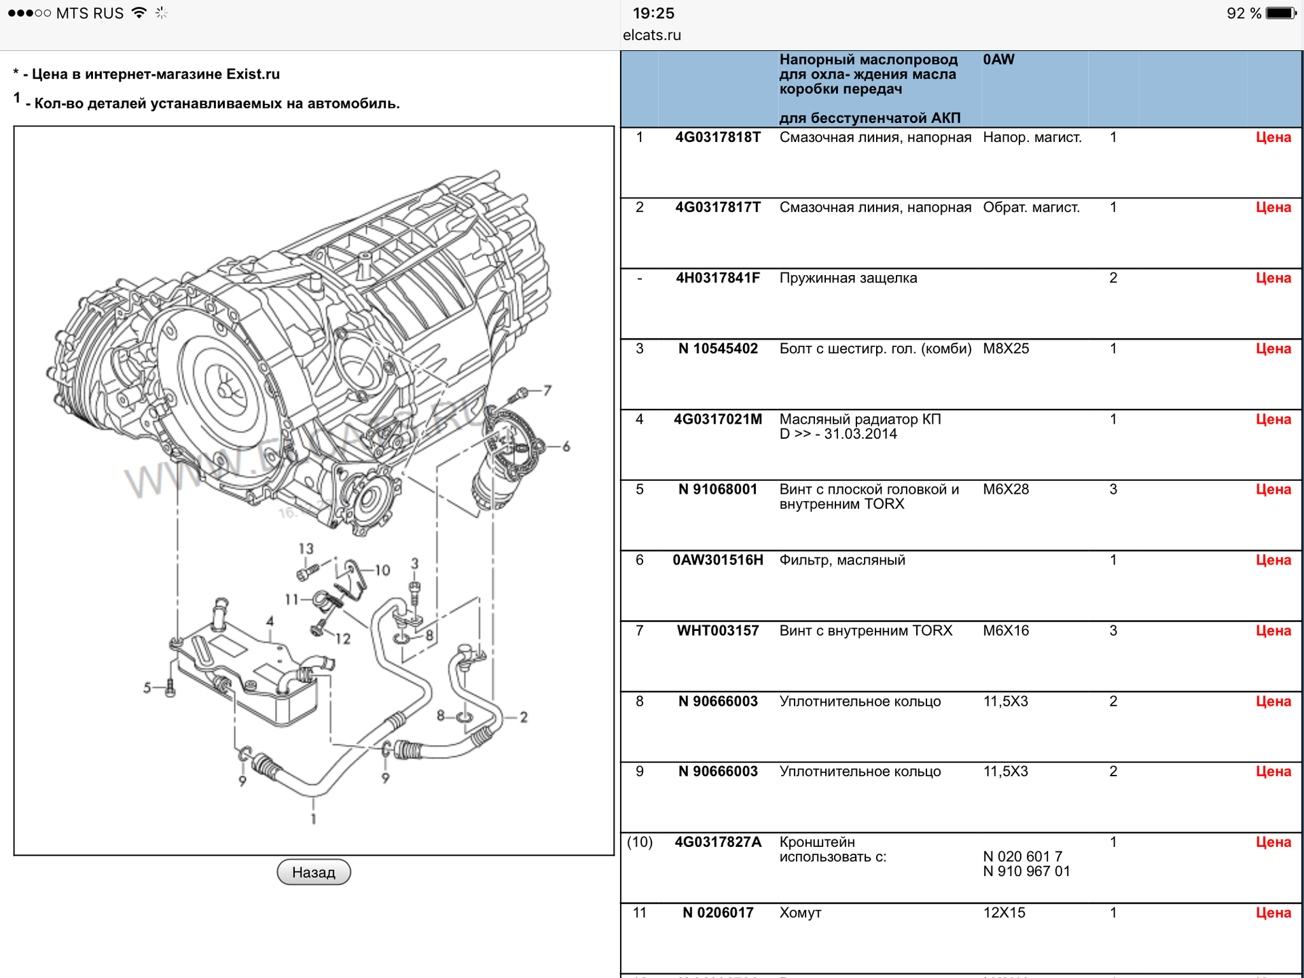Tap the loading activity spinner icon
The height and width of the screenshot is (978, 1304).
[x=161, y=13]
